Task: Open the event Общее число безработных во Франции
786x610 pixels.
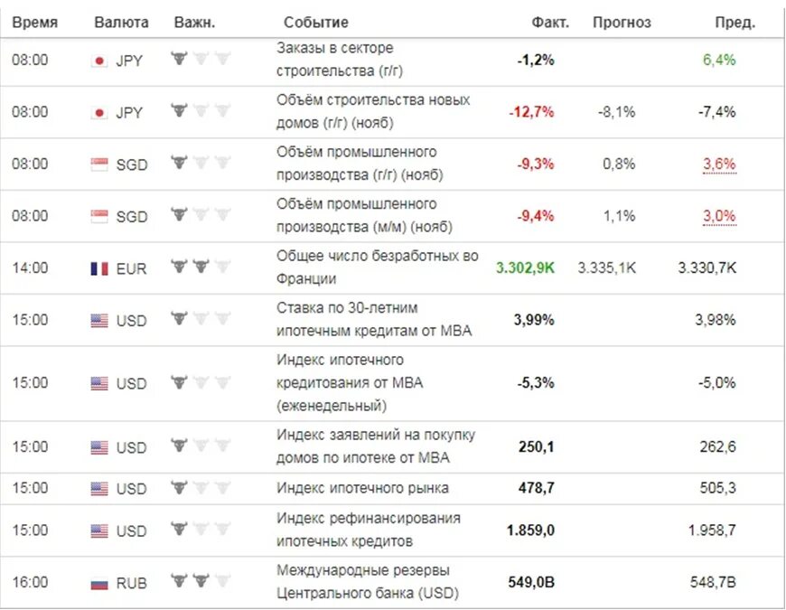Action: [377, 267]
